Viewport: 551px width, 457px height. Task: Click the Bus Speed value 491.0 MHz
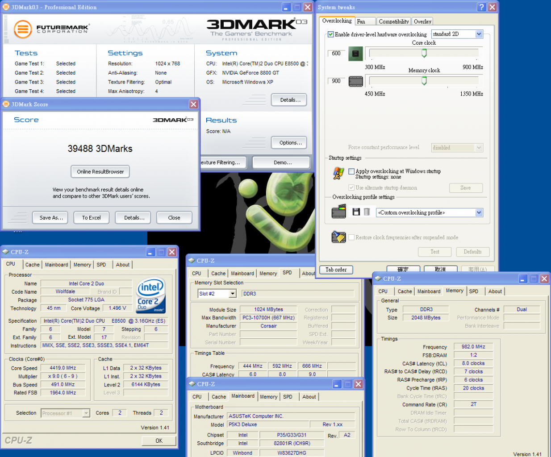pyautogui.click(x=63, y=385)
